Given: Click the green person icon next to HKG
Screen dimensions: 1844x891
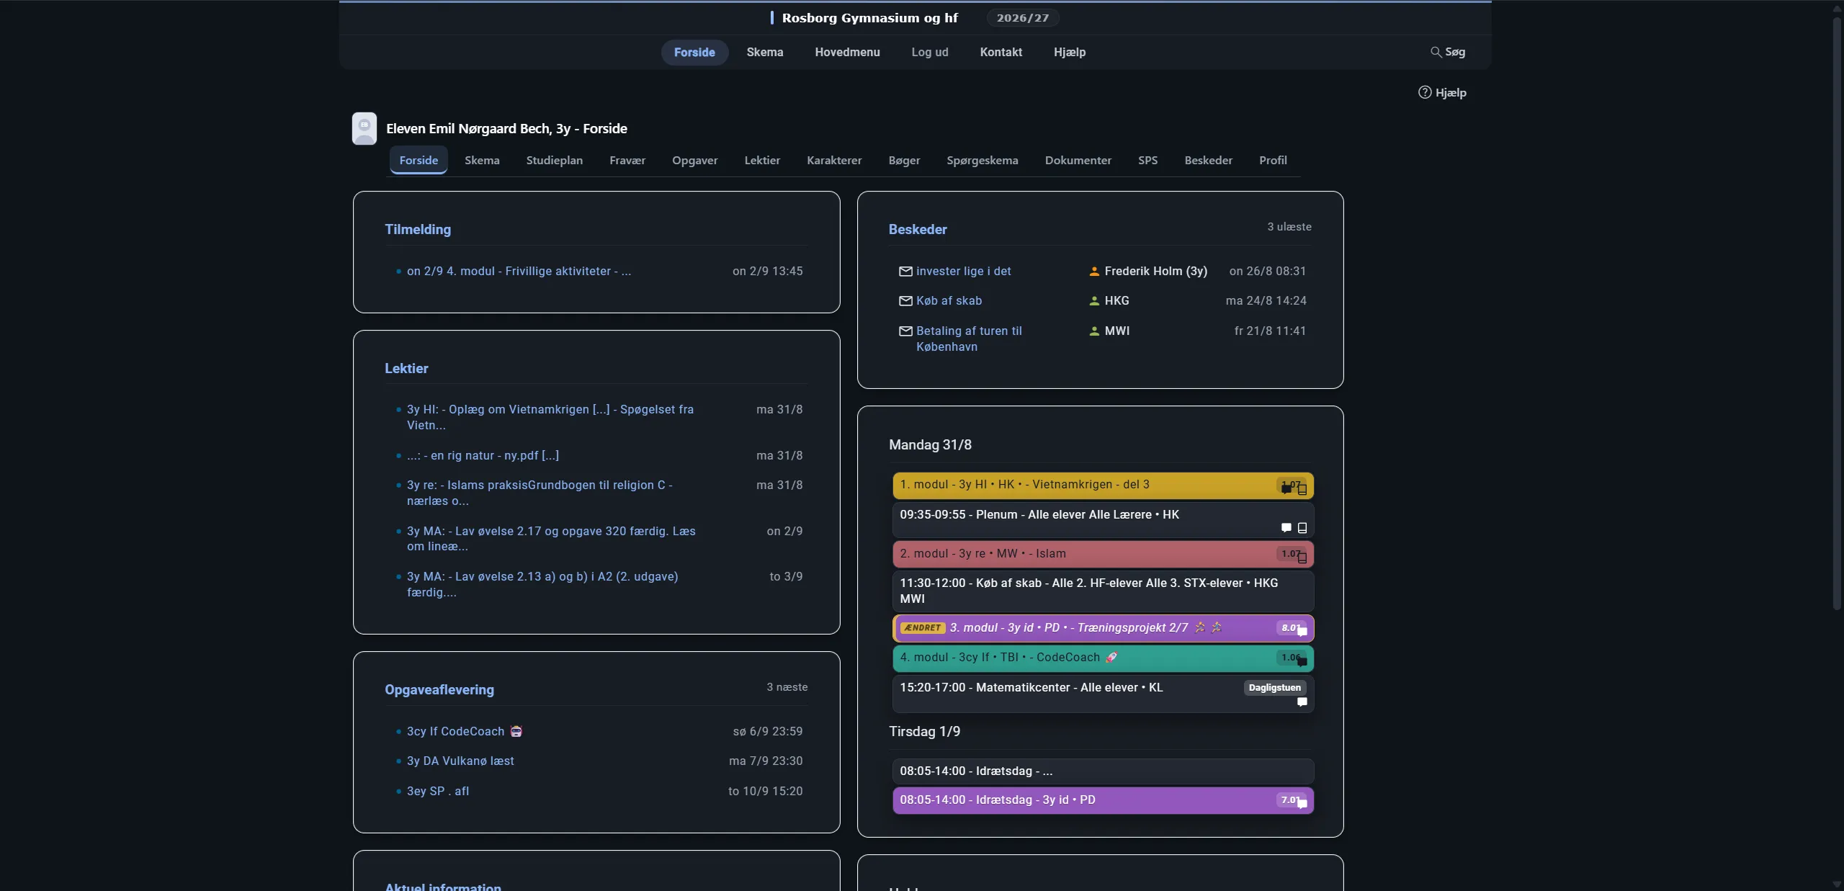Looking at the screenshot, I should (x=1094, y=301).
